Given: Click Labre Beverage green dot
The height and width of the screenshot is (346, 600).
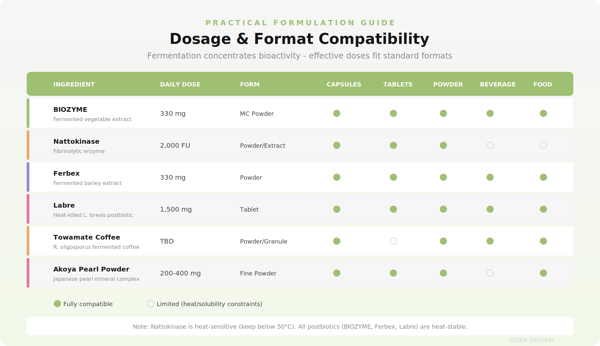Looking at the screenshot, I should [490, 209].
